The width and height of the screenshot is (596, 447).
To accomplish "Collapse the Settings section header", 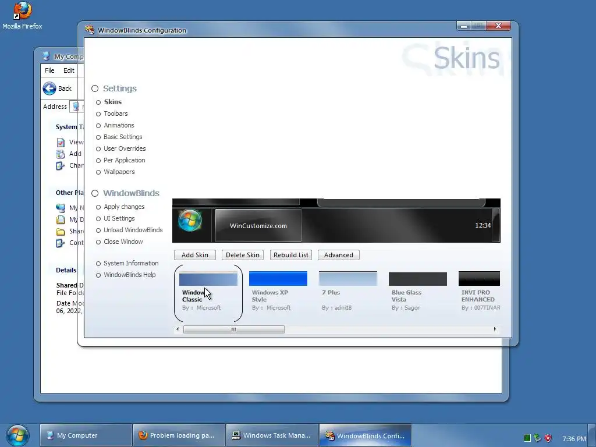I will click(x=114, y=88).
